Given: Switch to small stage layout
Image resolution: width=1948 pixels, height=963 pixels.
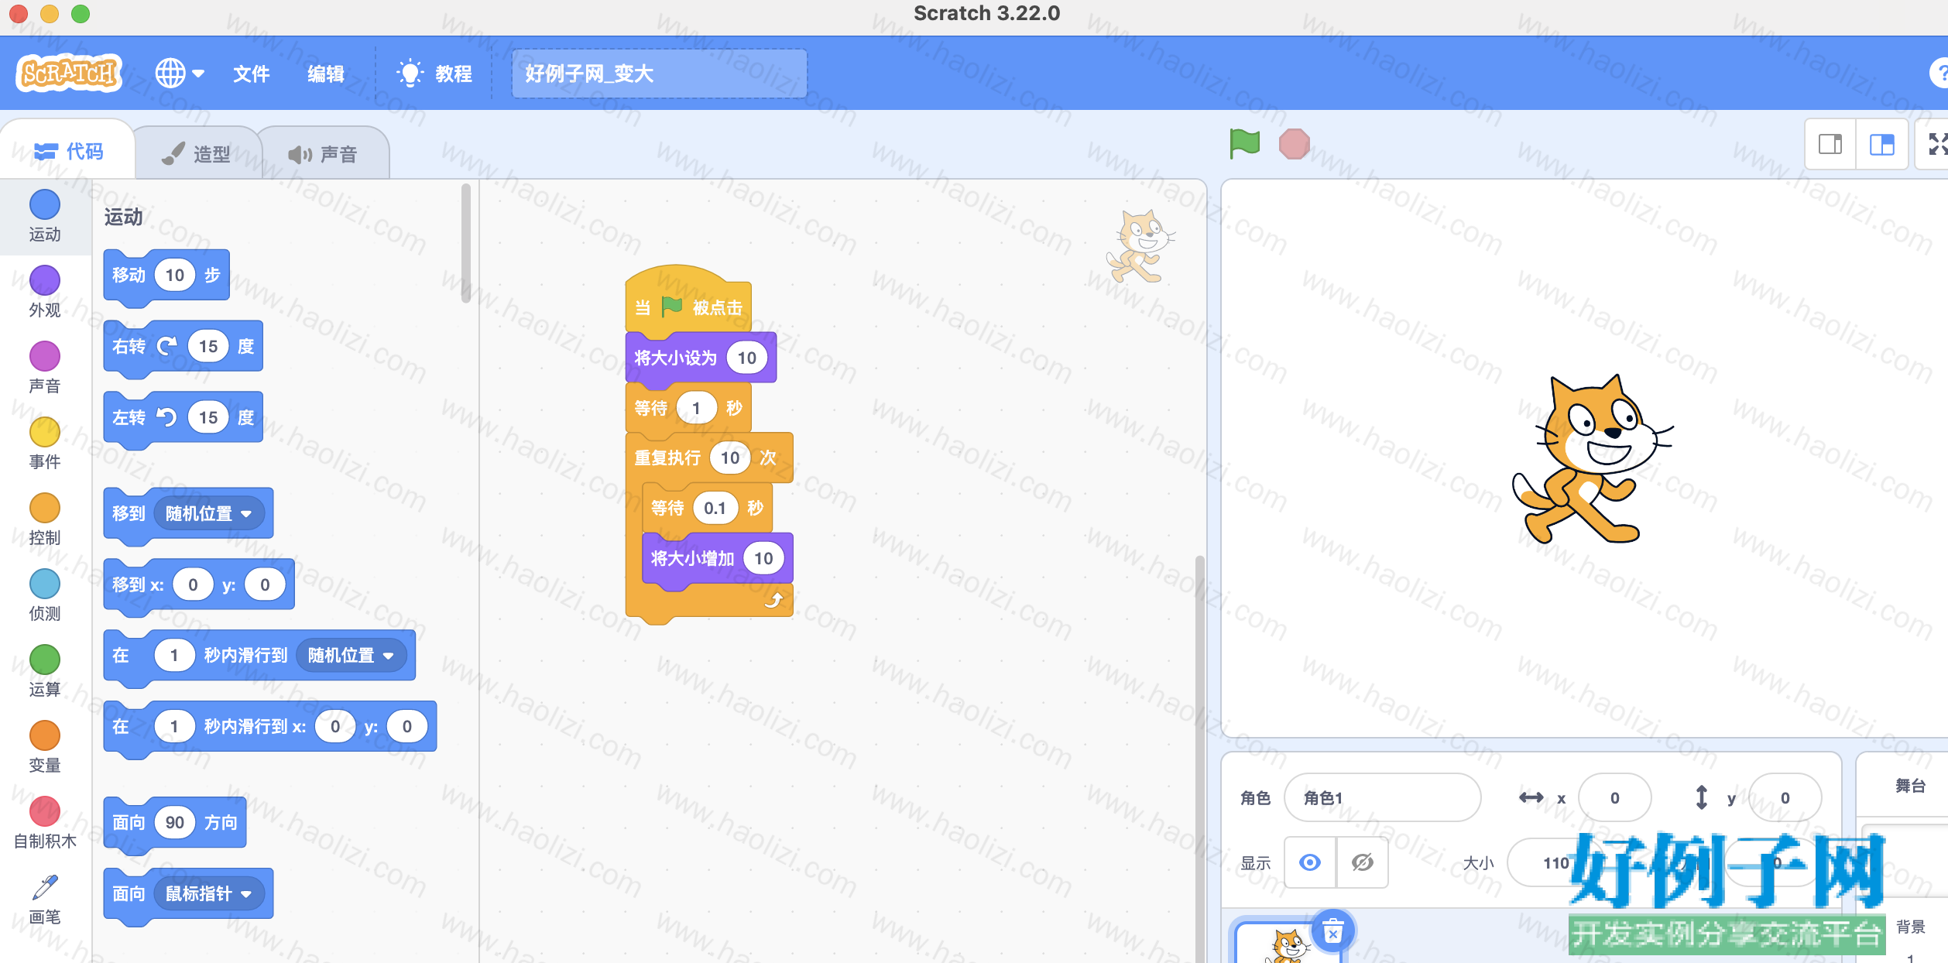Looking at the screenshot, I should tap(1830, 145).
